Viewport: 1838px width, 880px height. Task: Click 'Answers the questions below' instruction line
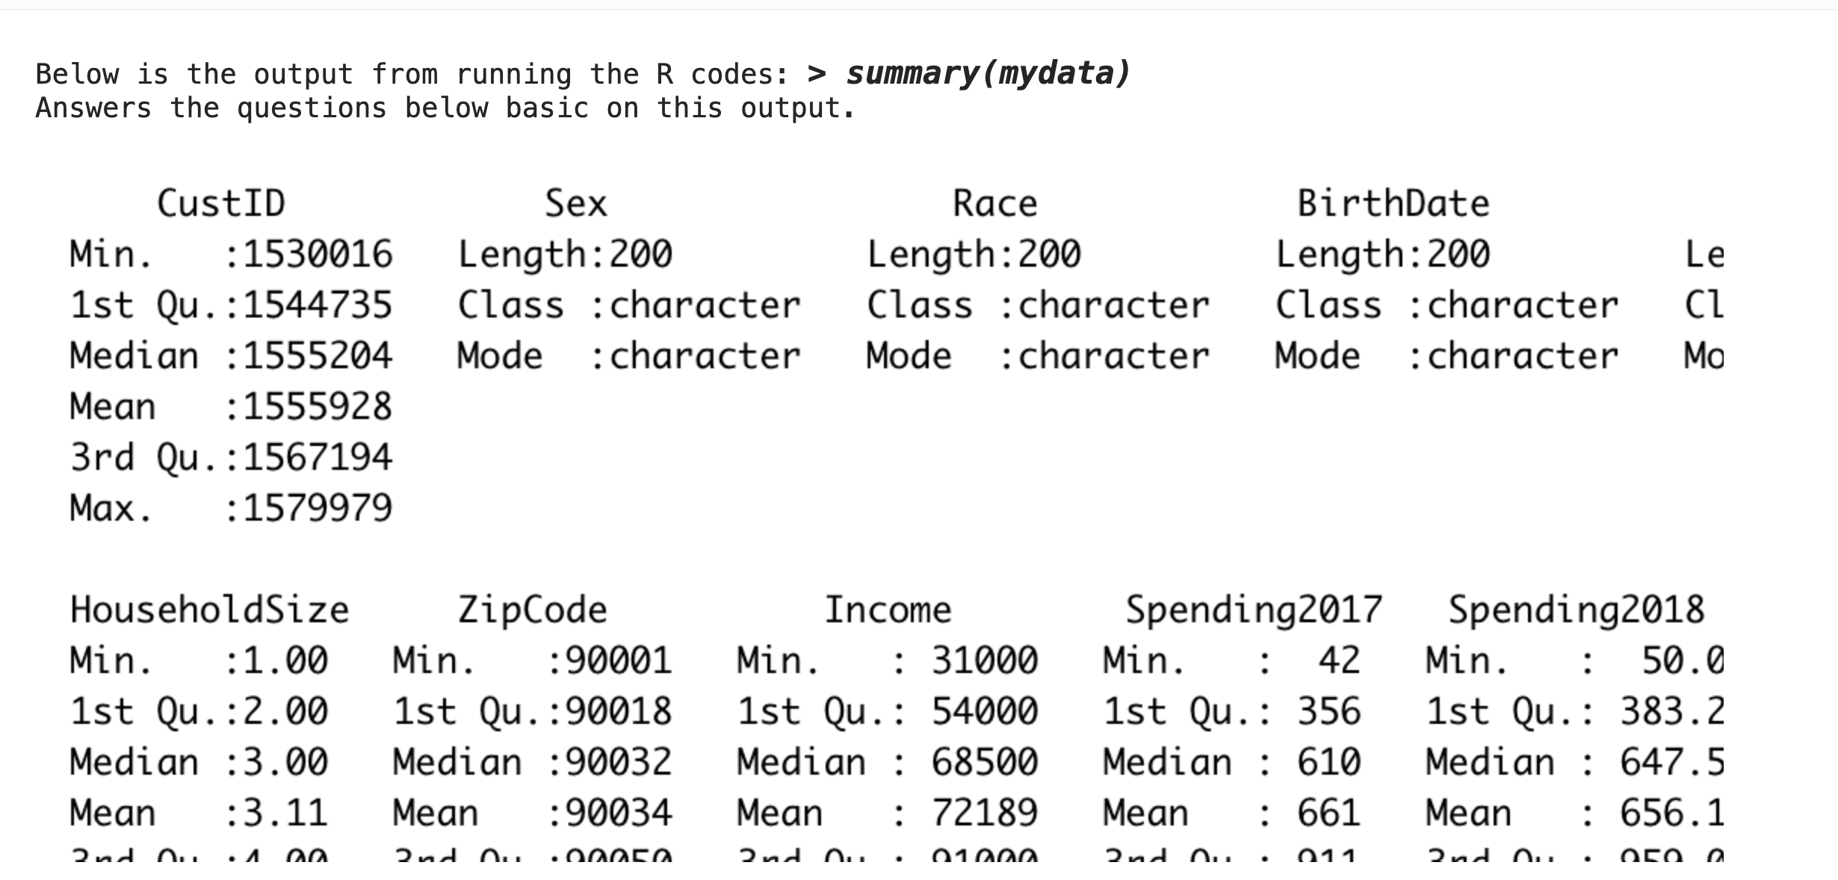tap(445, 108)
